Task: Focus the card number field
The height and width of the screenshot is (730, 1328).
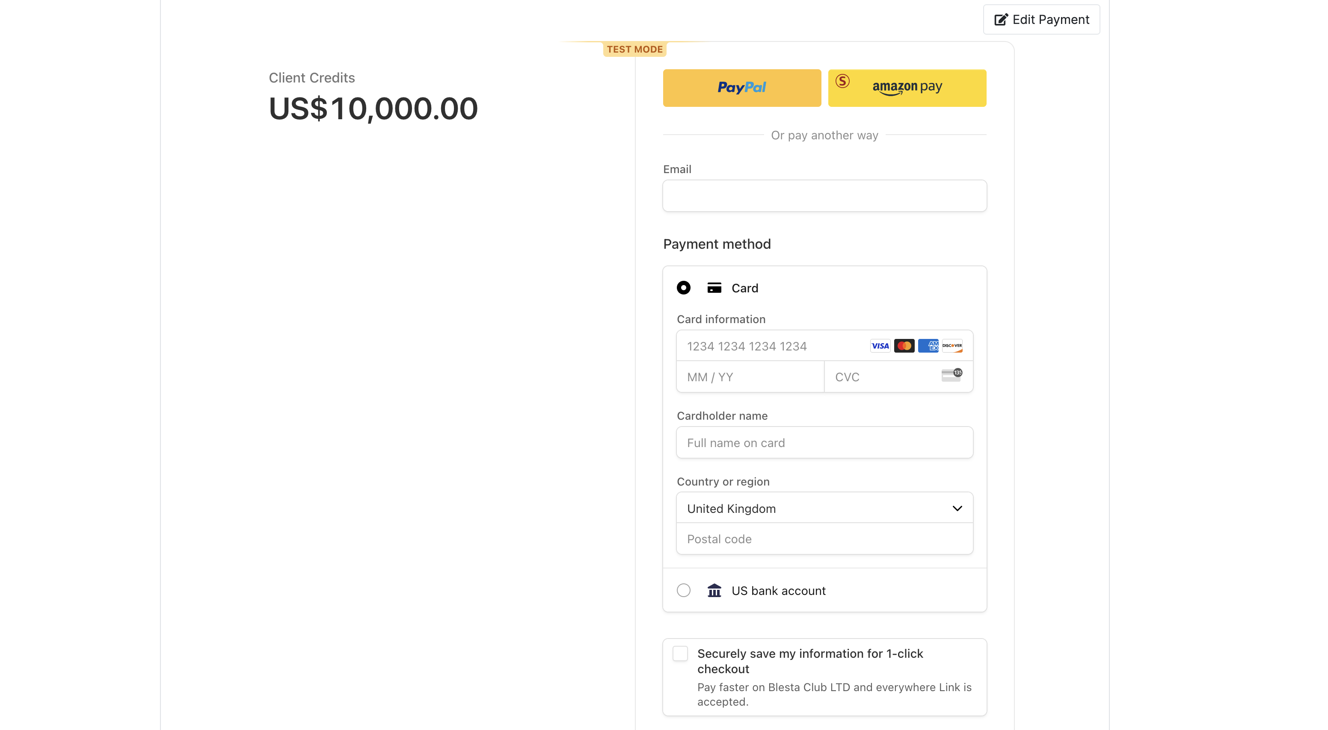Action: [824, 346]
